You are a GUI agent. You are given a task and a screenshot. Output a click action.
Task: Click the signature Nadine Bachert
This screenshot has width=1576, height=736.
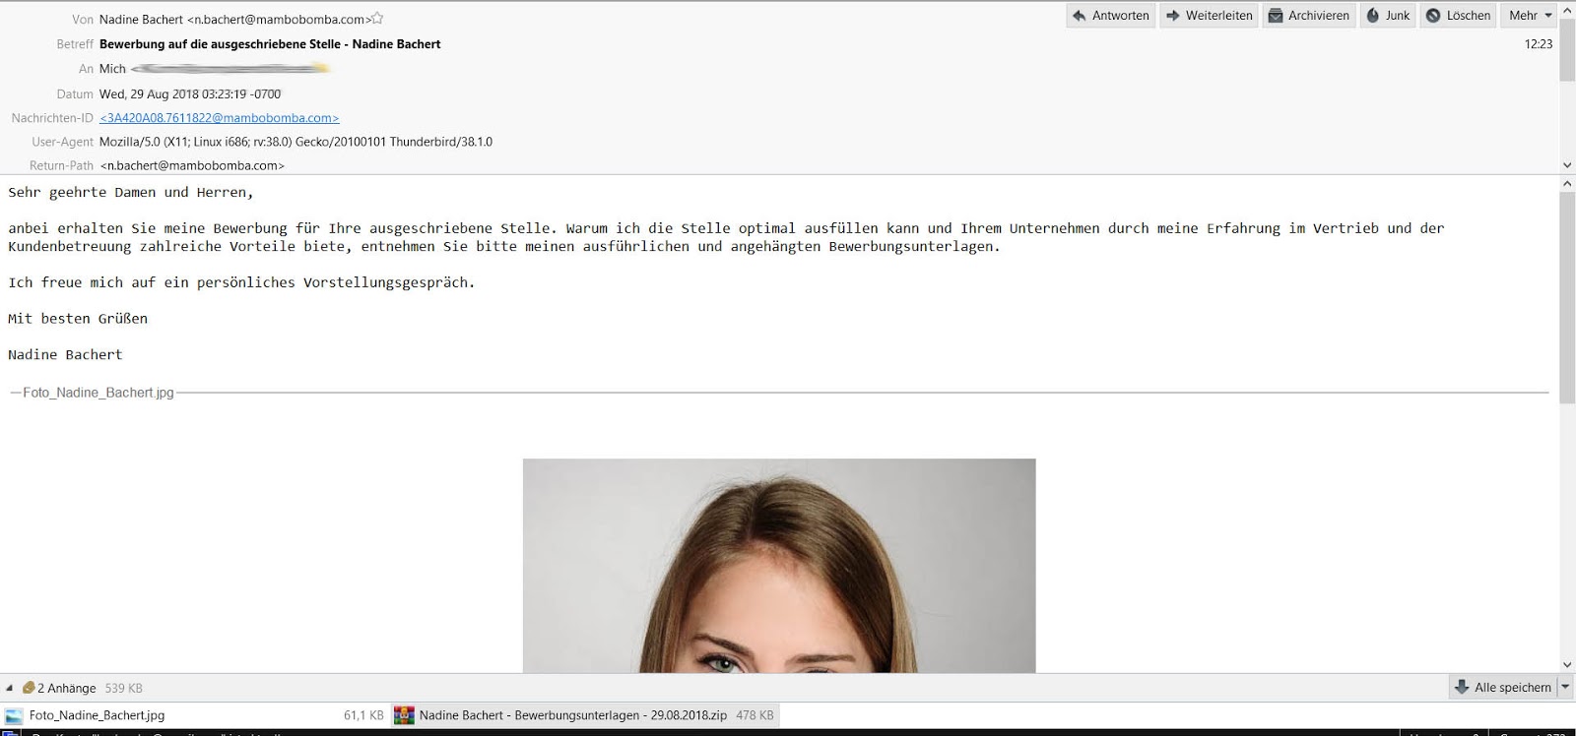[x=65, y=354]
